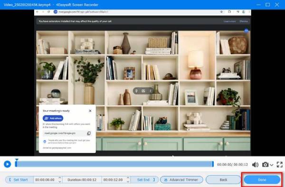Image resolution: width=285 pixels, height=187 pixels.
Task: Click the elapsed time 00:00:00/00:00:12 readout
Action: coord(232,165)
